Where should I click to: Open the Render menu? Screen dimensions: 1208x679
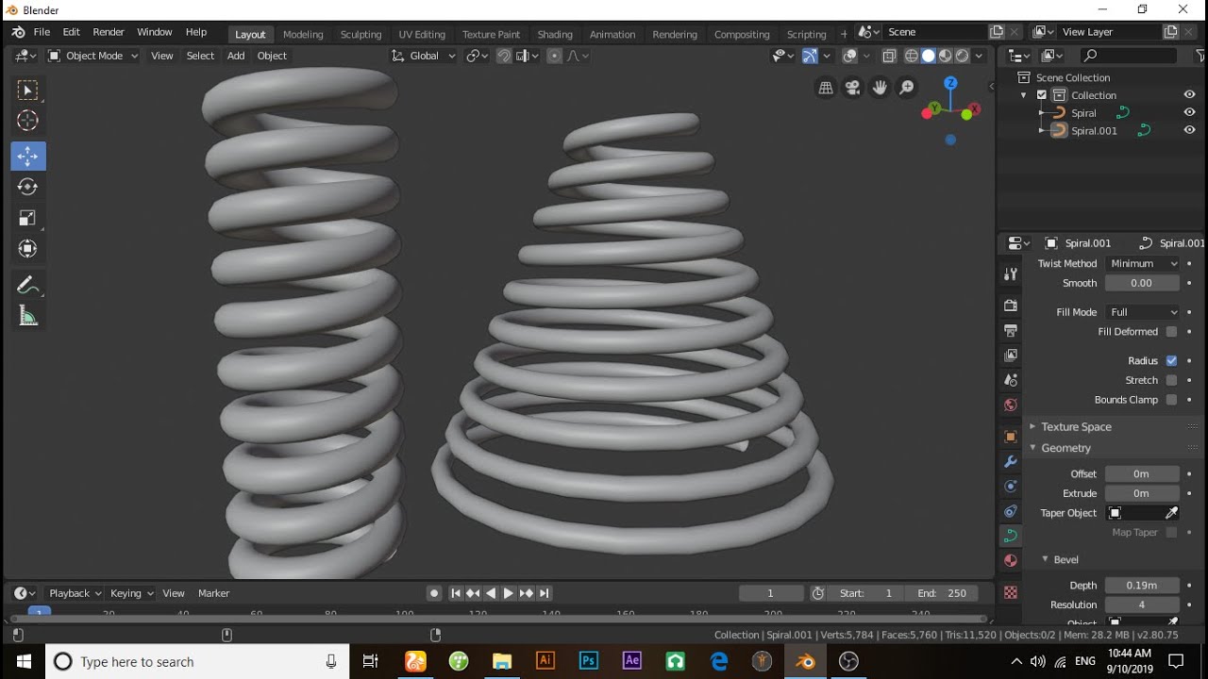(109, 32)
